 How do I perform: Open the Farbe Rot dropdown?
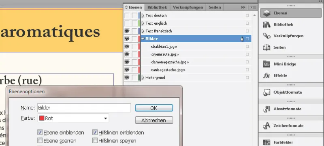(73, 118)
